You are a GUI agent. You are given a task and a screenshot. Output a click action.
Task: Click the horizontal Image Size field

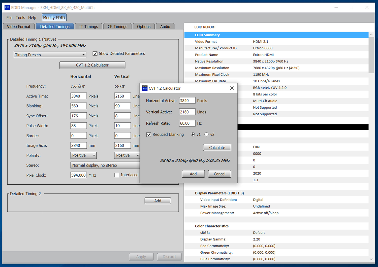point(79,145)
